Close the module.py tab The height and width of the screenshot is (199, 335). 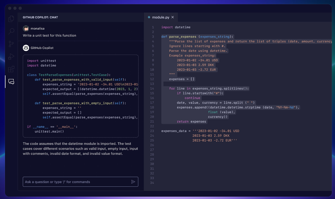point(172,17)
